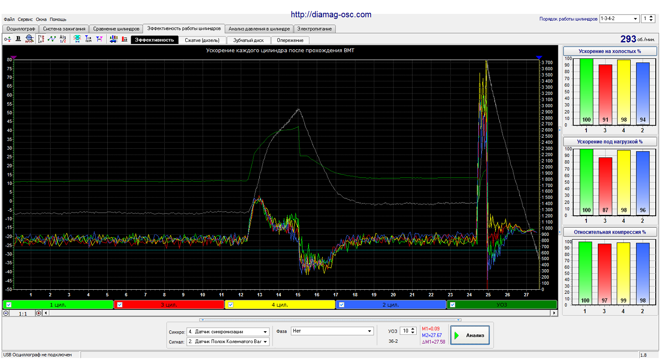Click the blue right marker triangle
This screenshot has width=664, height=360.
click(x=539, y=57)
